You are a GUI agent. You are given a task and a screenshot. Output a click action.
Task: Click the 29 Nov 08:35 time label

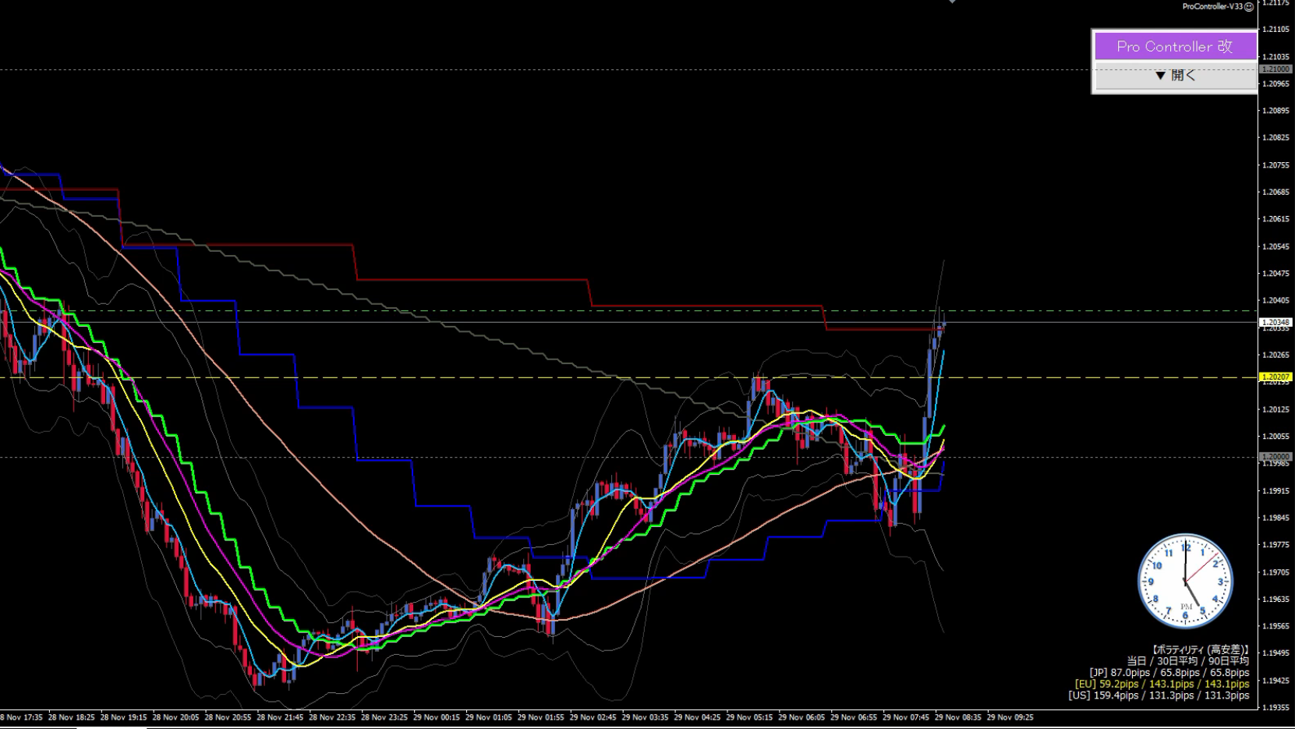coord(959,717)
